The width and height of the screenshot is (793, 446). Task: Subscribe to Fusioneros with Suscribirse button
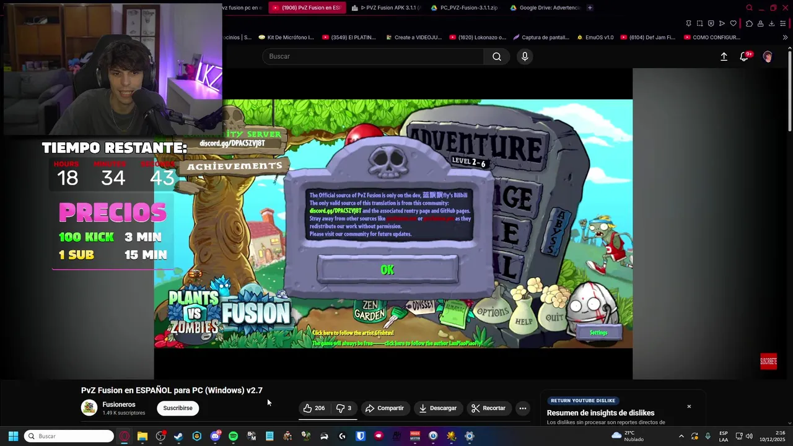(x=178, y=408)
